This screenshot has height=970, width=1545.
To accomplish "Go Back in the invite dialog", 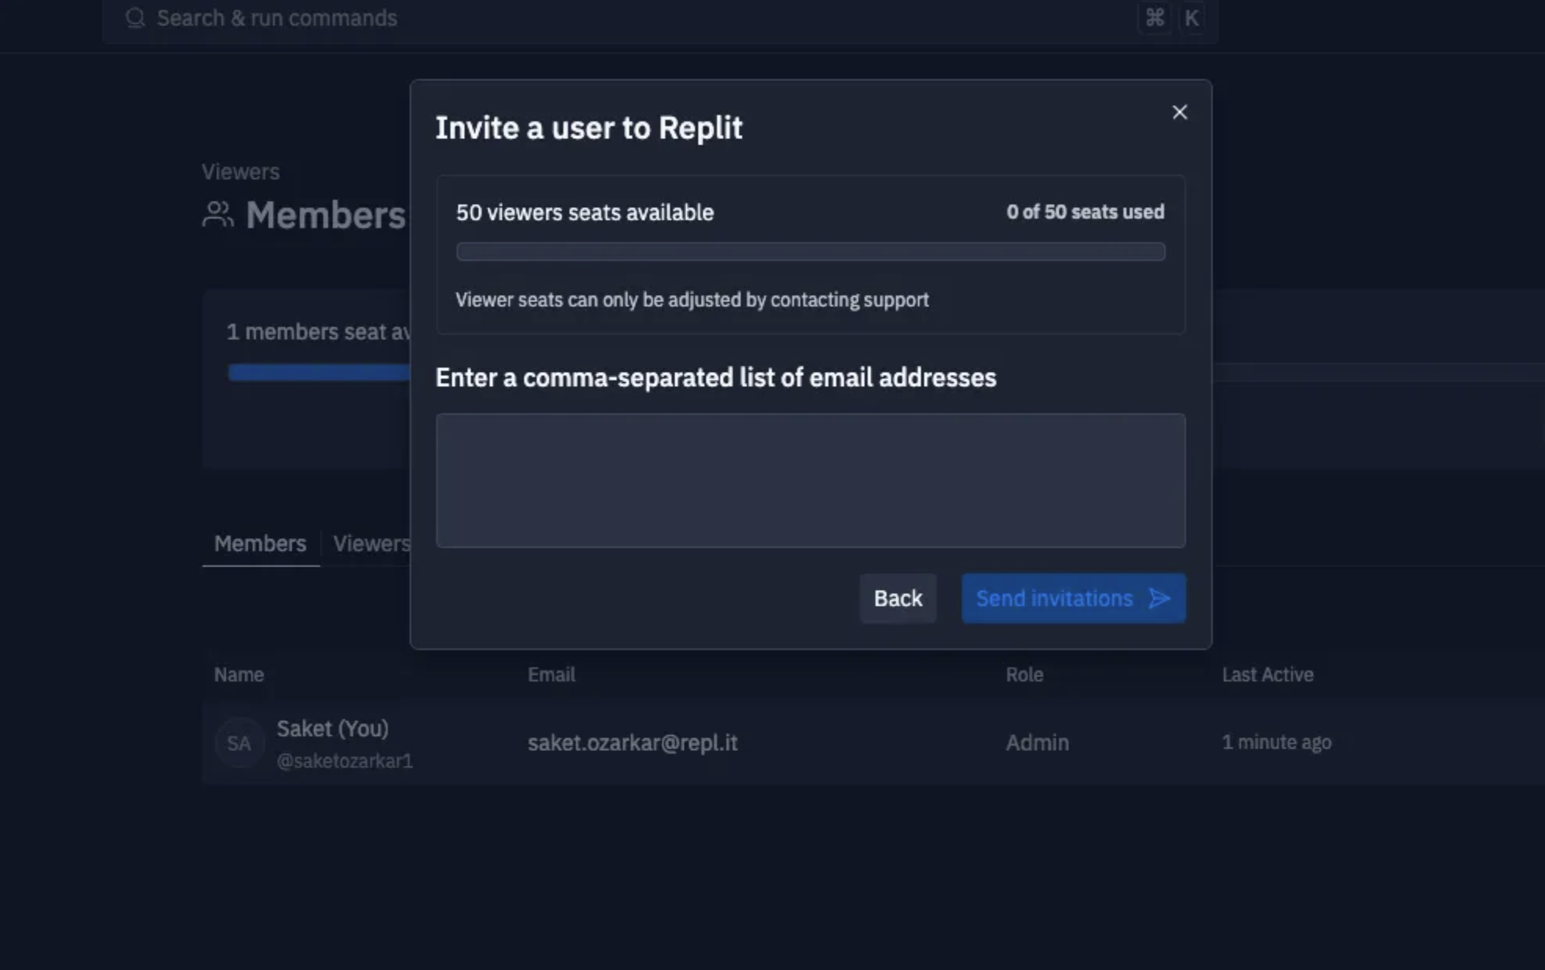I will pos(898,598).
